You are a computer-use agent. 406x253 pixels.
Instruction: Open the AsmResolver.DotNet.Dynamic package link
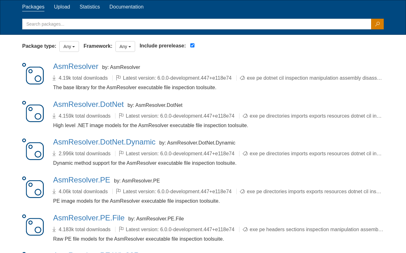(104, 142)
